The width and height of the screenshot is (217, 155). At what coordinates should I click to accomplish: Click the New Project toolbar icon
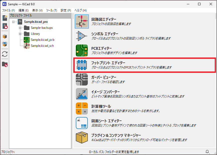[x=4, y=18]
